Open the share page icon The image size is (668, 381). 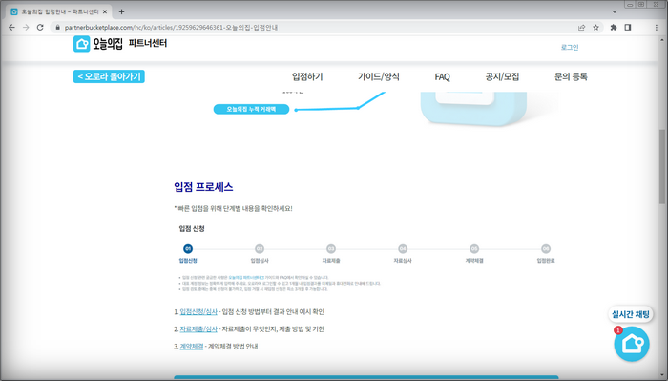coord(581,28)
